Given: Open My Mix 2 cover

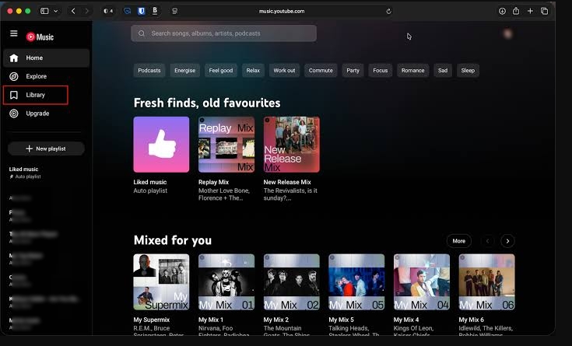Looking at the screenshot, I should (292, 281).
